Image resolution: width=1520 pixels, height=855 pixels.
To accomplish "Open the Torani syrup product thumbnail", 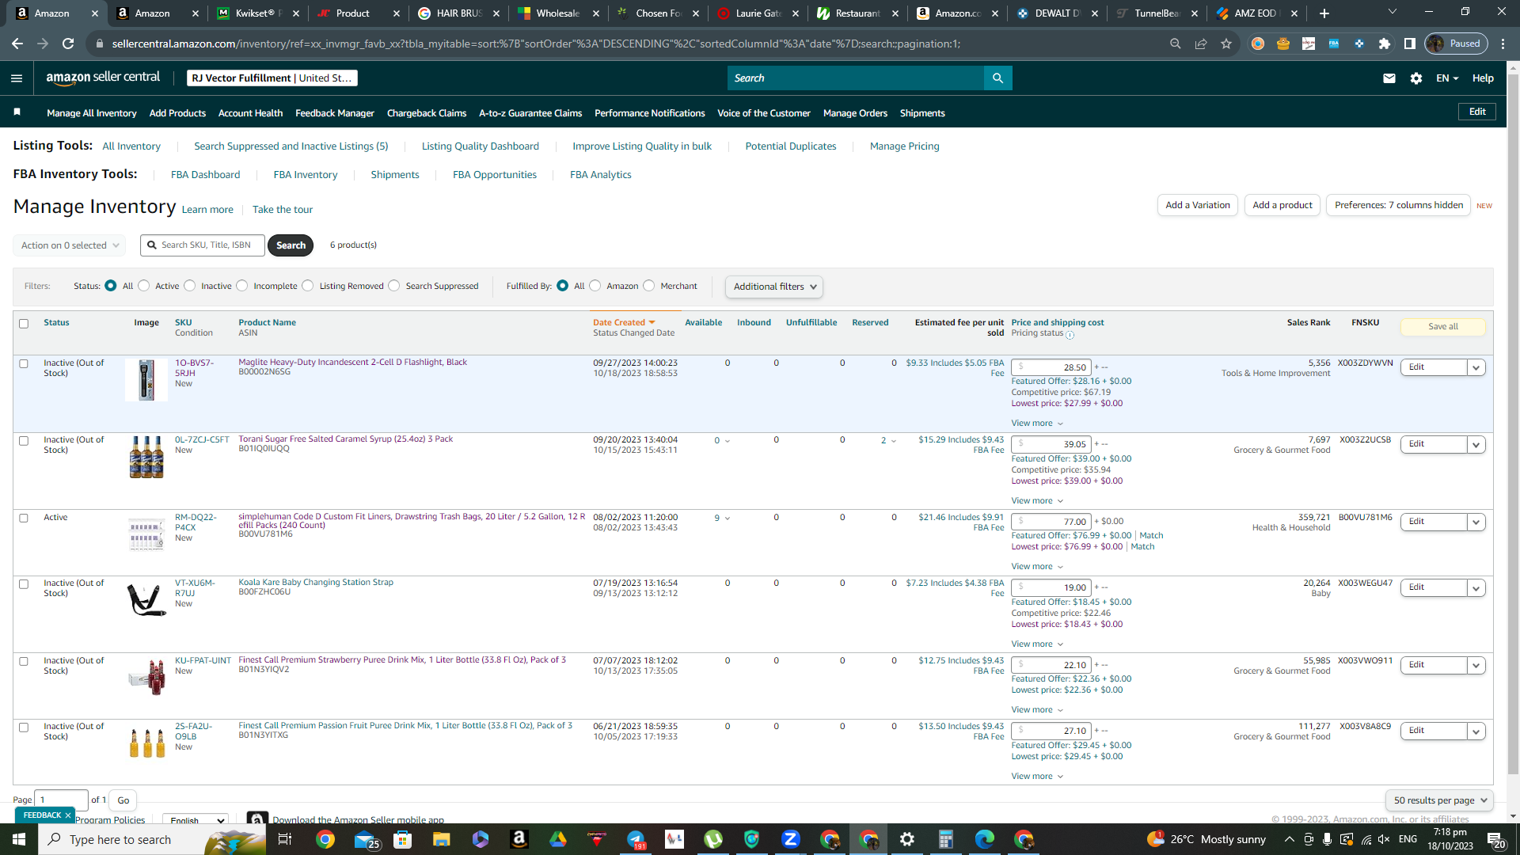I will (146, 457).
